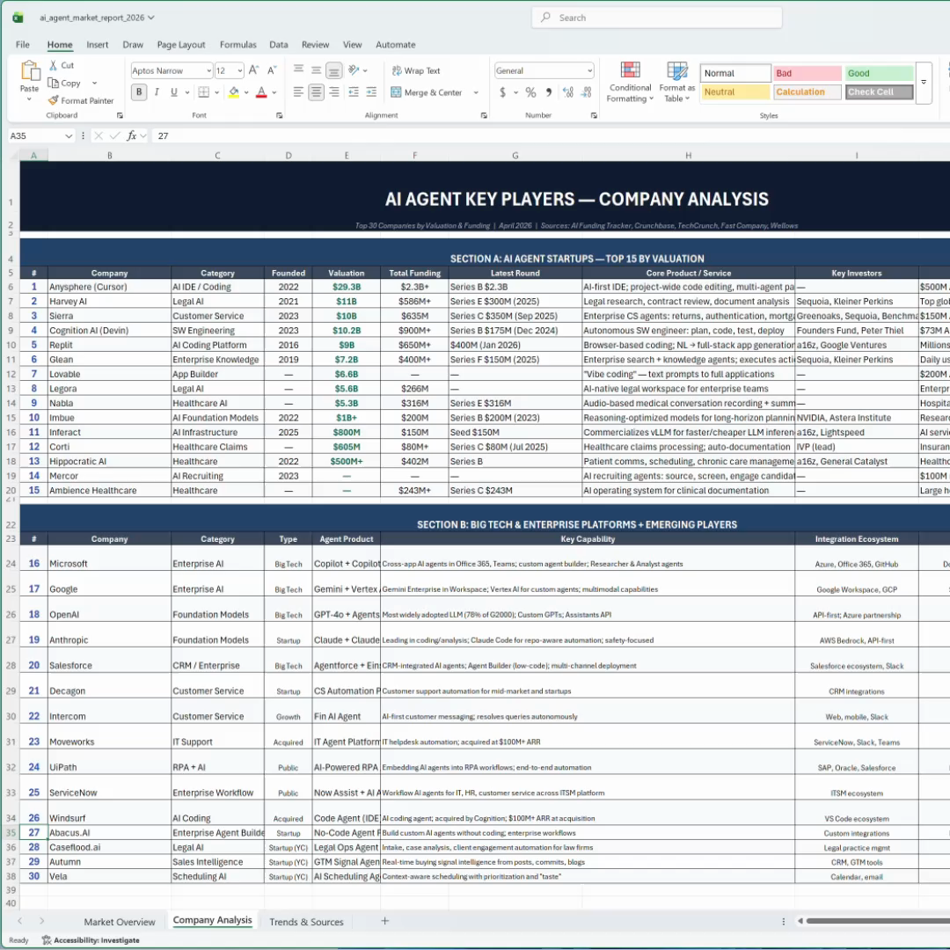Viewport: 950px width, 950px height.
Task: Click the Comma Style icon
Action: (549, 92)
